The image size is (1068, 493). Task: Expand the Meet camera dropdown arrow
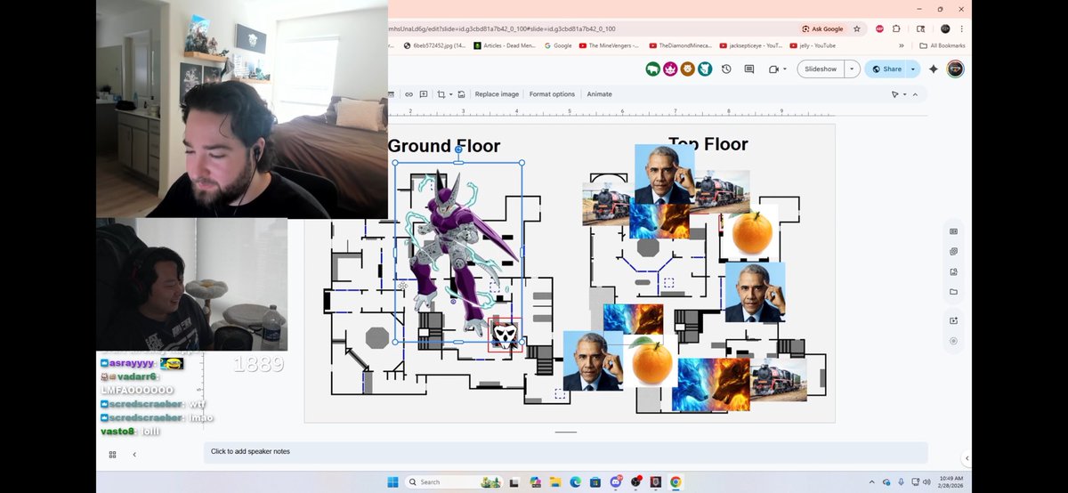point(784,69)
